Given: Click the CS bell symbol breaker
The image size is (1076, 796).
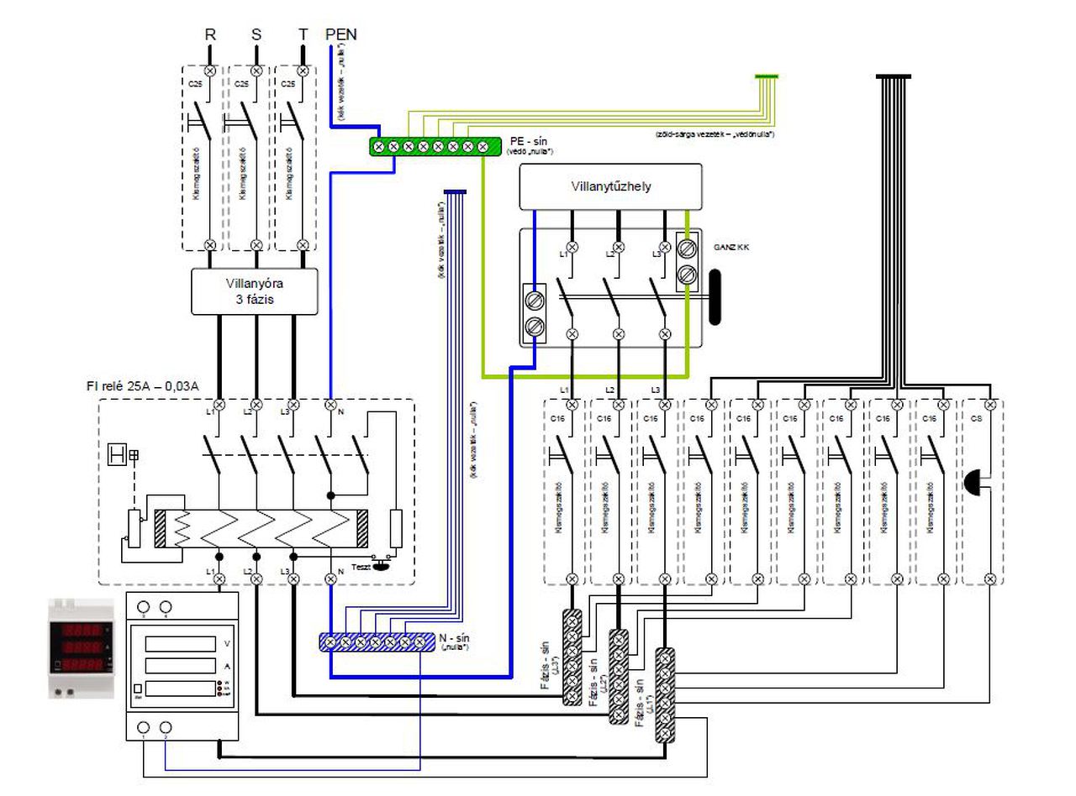Looking at the screenshot, I should tap(975, 481).
